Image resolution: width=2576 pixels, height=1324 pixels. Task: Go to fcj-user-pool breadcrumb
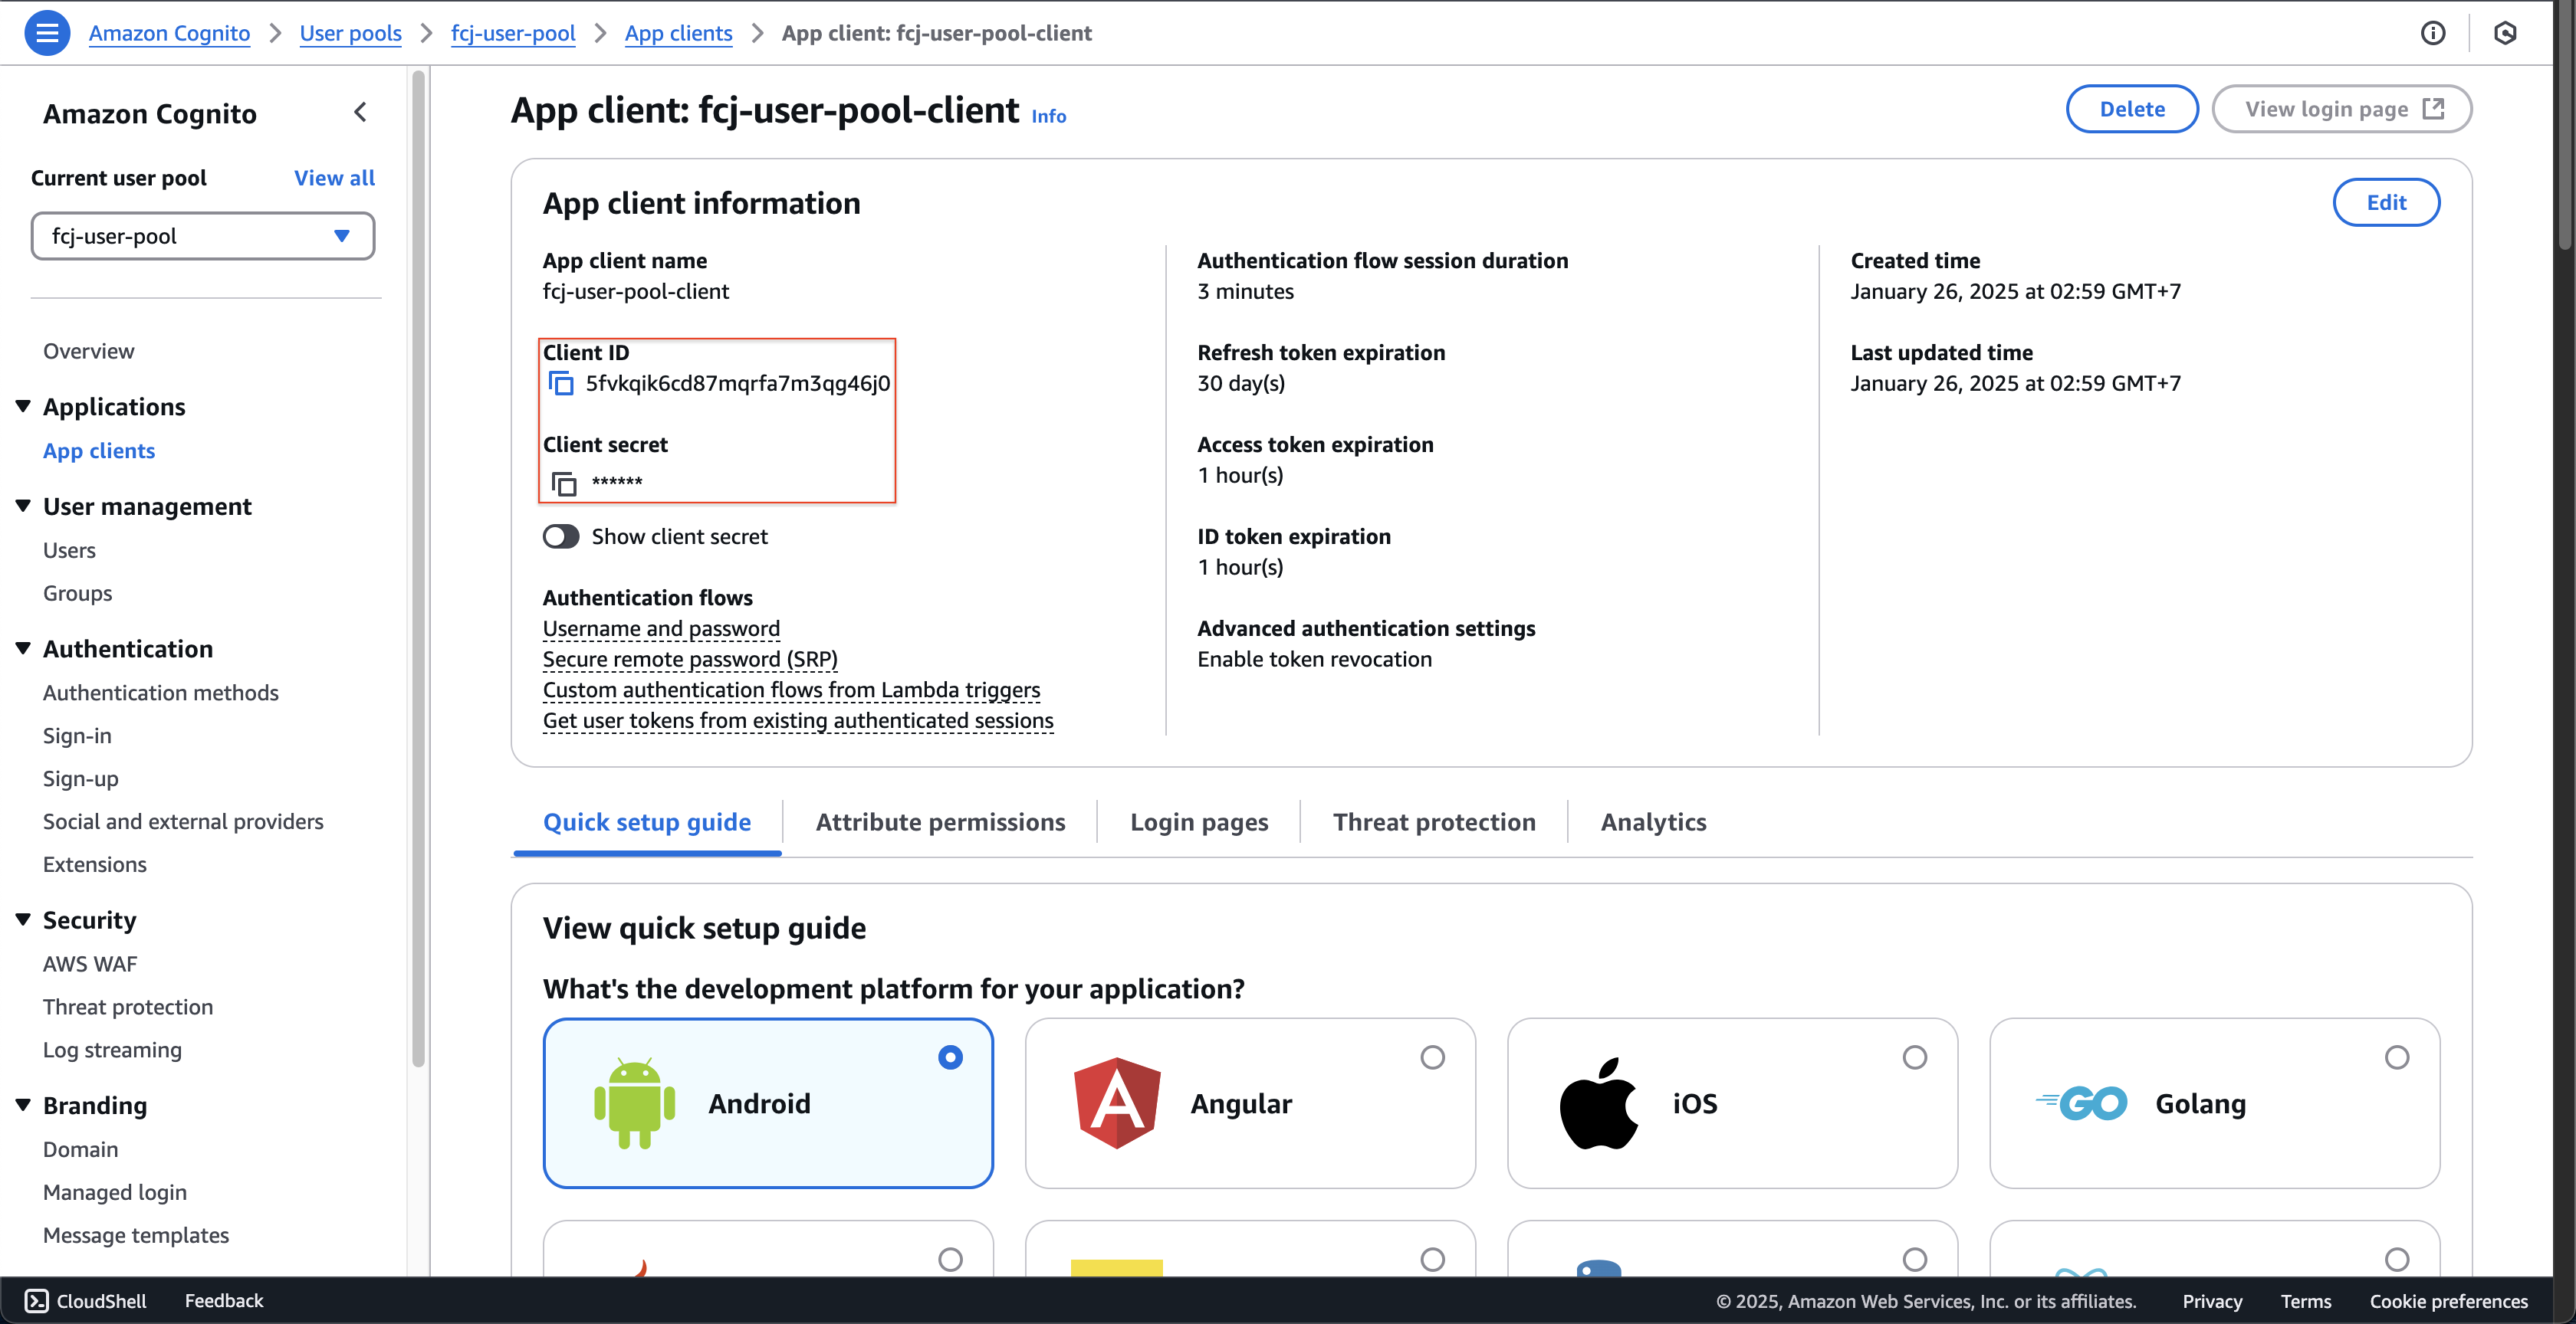pos(513,33)
